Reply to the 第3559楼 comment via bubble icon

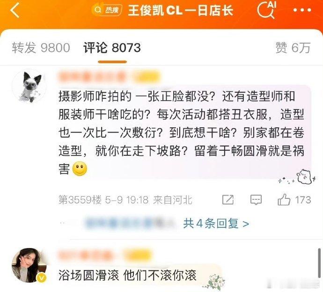(x=256, y=200)
